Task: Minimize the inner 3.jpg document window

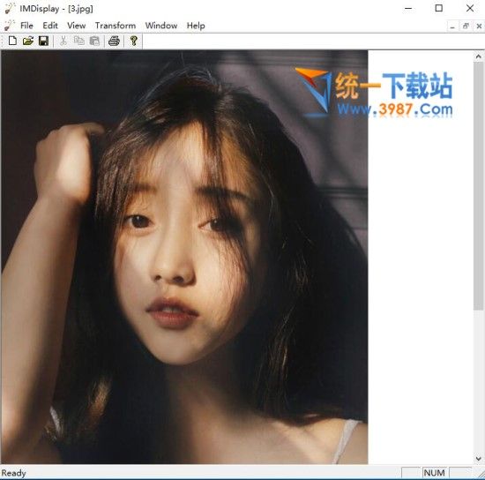Action: pyautogui.click(x=452, y=26)
